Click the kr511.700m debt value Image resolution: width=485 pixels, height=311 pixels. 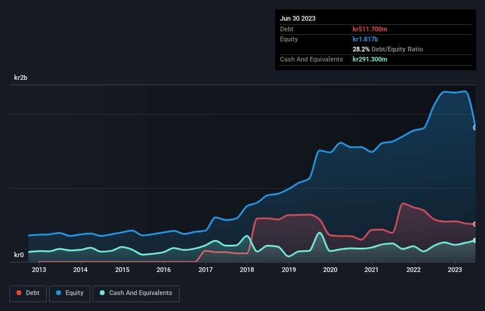[370, 29]
